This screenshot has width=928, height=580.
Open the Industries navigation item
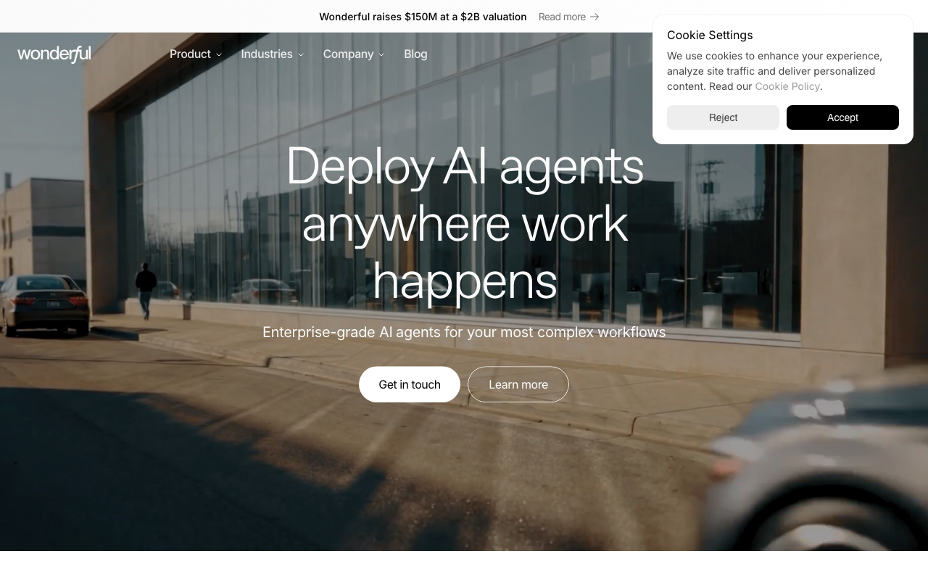pyautogui.click(x=267, y=54)
